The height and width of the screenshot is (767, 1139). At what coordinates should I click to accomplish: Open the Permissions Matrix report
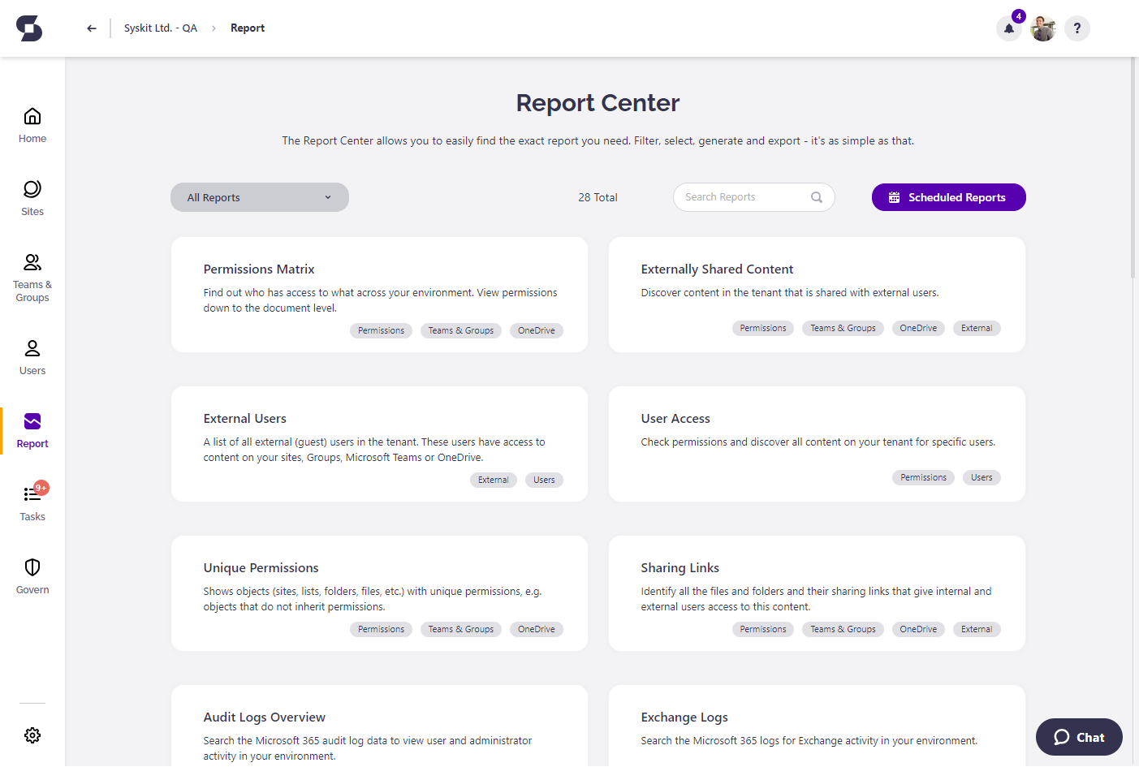pyautogui.click(x=258, y=269)
